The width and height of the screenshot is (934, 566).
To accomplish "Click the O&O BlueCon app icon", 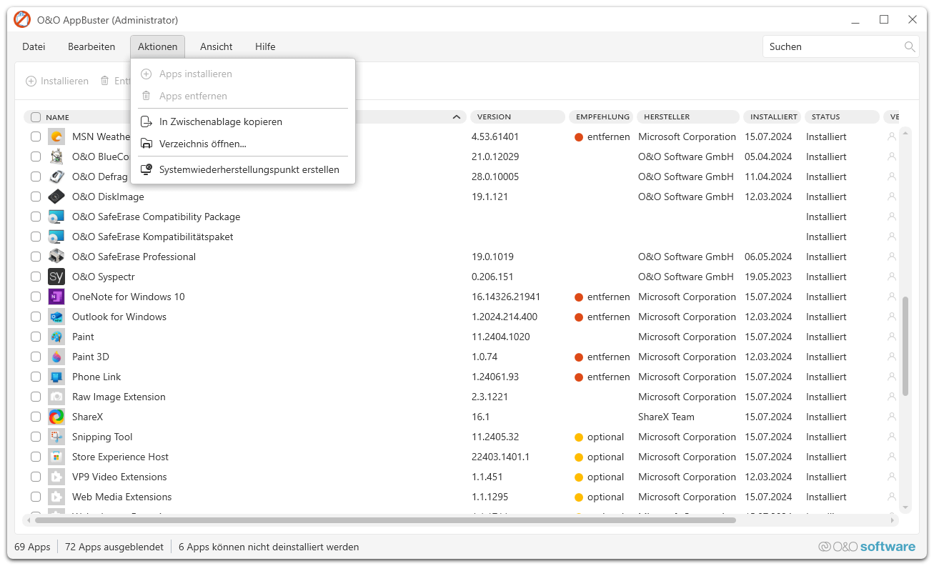I will point(56,157).
